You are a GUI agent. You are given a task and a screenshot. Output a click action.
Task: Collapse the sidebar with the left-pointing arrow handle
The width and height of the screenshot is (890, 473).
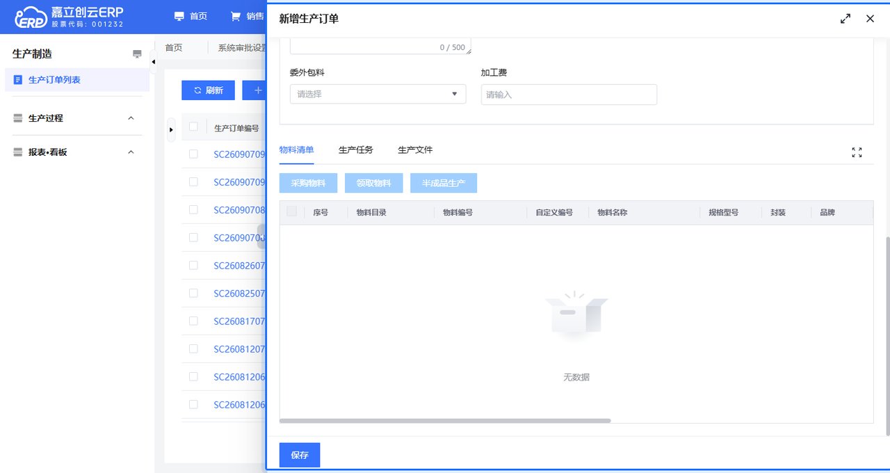click(153, 63)
